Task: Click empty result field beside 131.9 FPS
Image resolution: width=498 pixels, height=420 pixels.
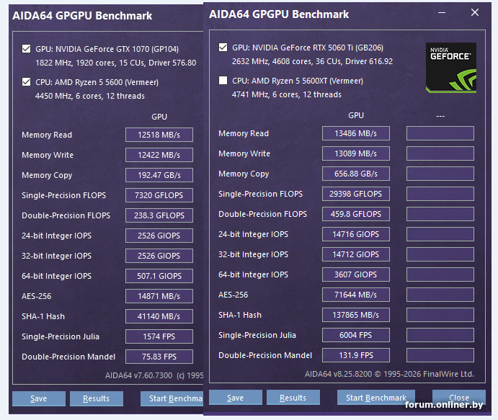Action: coord(440,355)
